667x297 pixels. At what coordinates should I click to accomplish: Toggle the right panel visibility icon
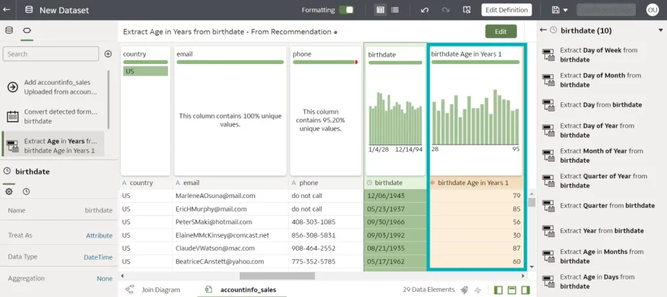(526, 290)
